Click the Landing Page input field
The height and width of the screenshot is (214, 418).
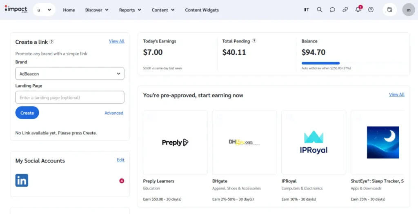(70, 97)
